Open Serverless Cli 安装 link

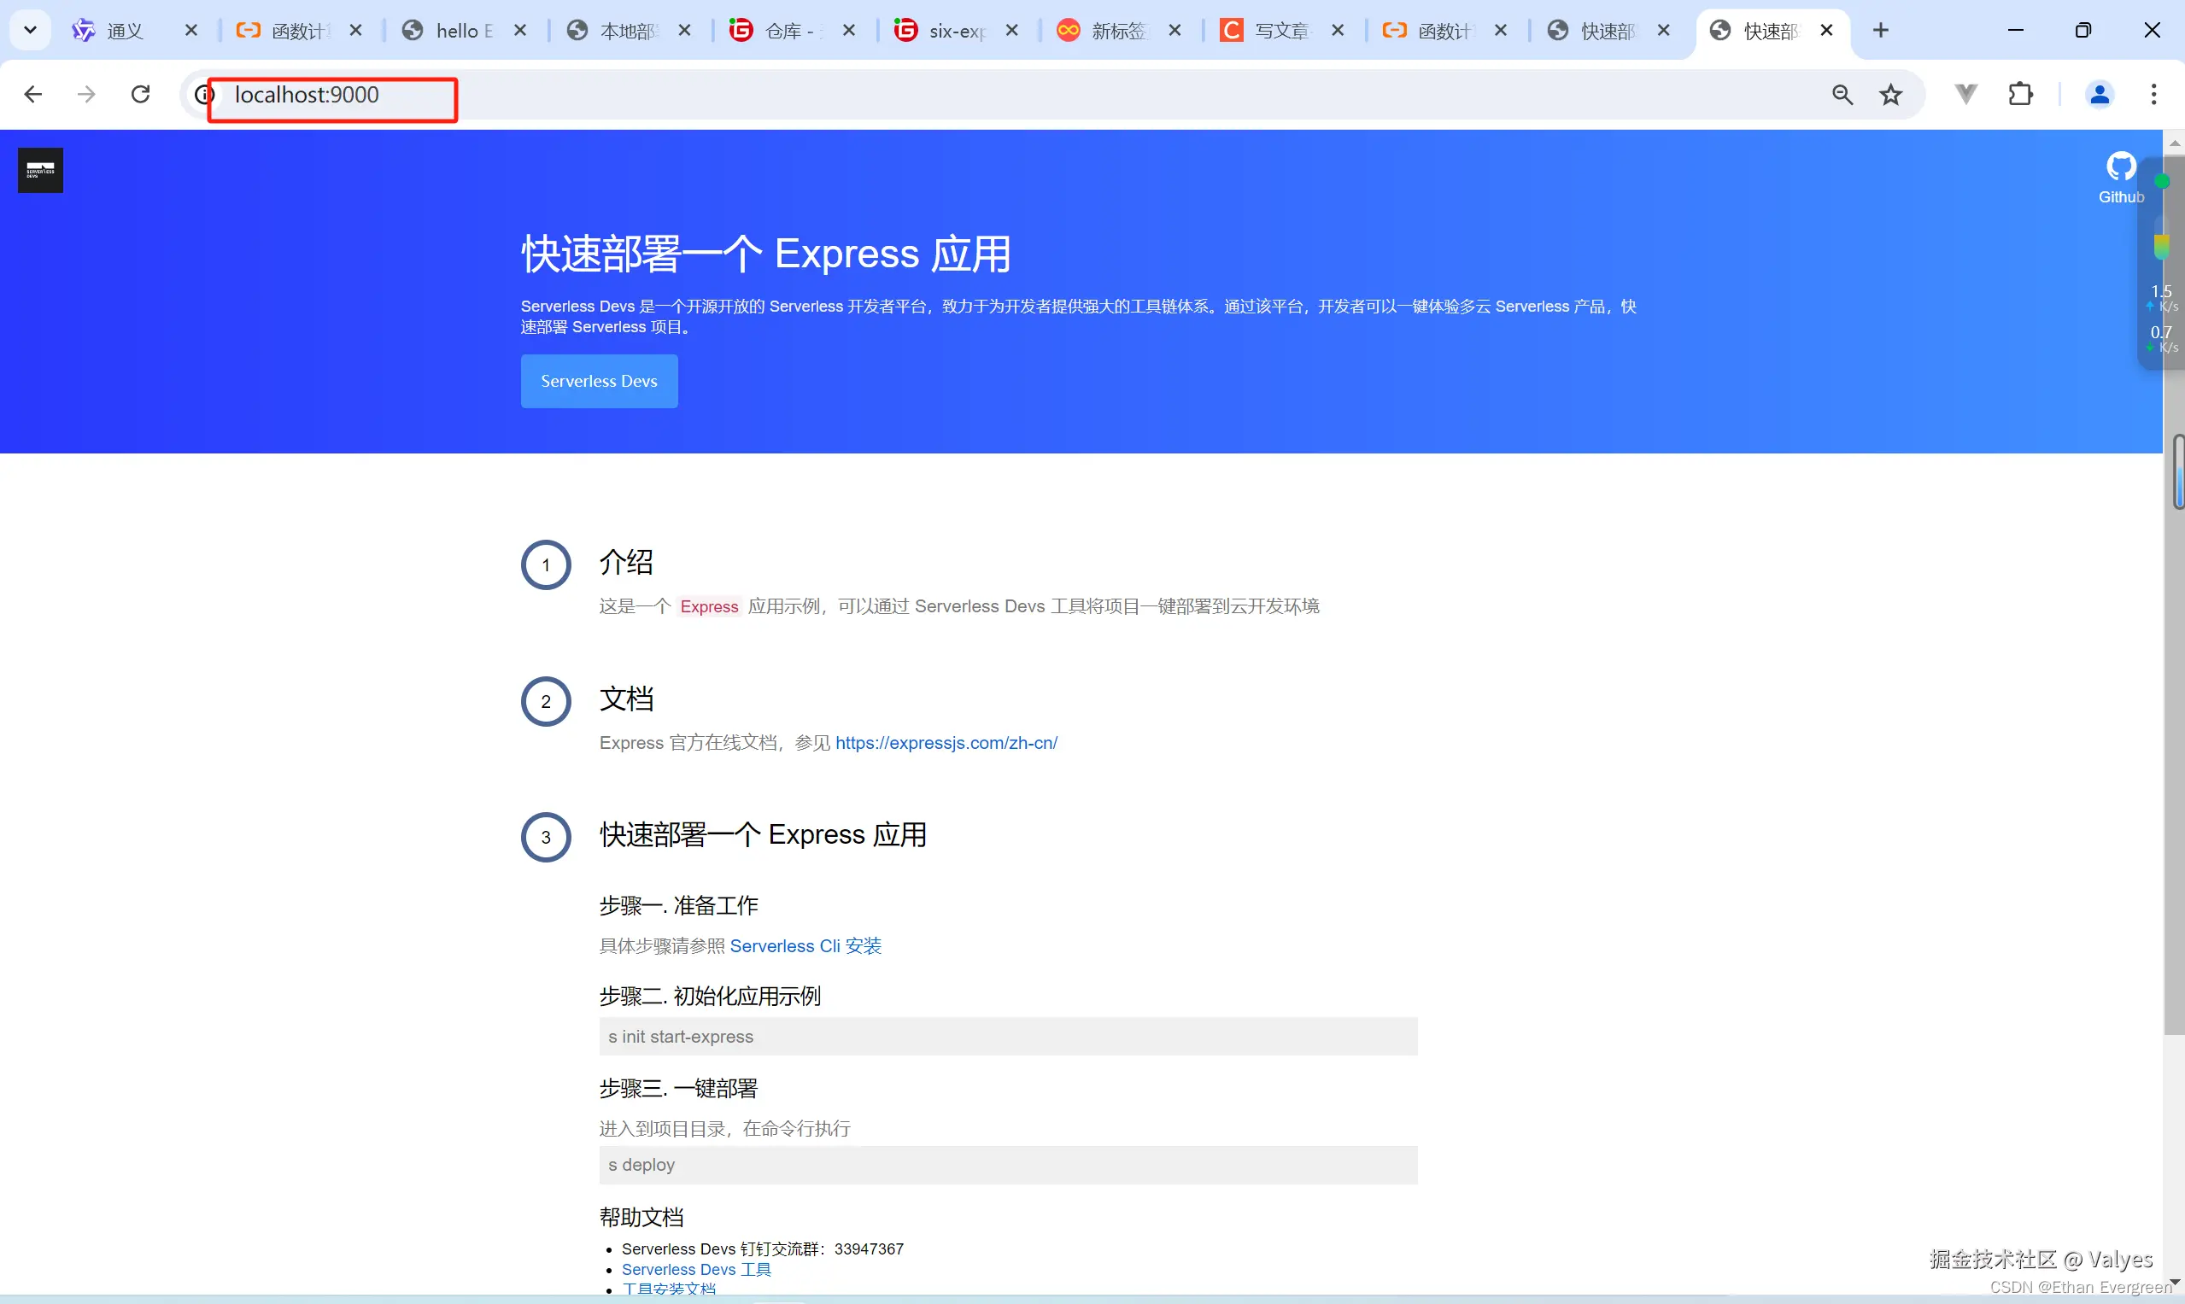point(805,945)
